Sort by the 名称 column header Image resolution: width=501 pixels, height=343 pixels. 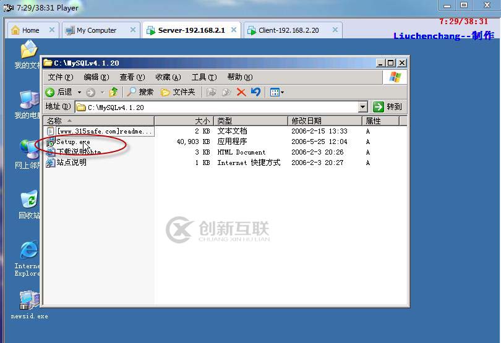point(99,121)
